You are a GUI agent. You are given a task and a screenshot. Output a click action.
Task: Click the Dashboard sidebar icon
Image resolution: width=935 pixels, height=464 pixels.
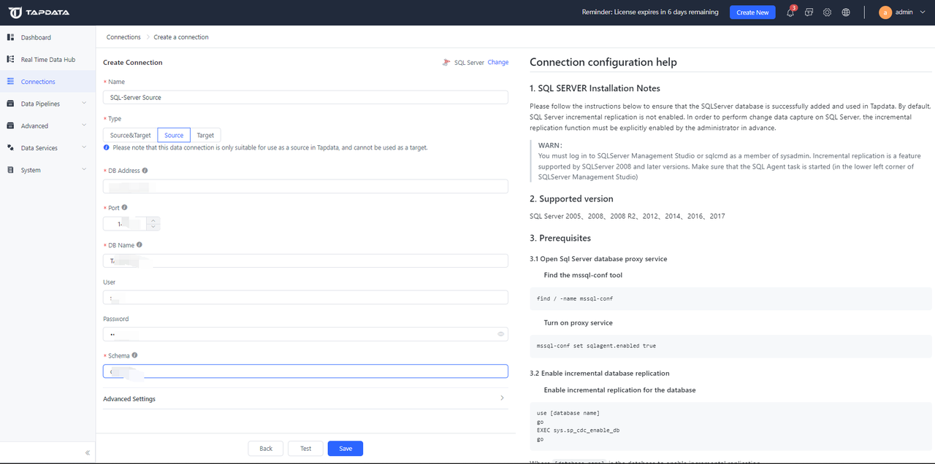(x=10, y=37)
